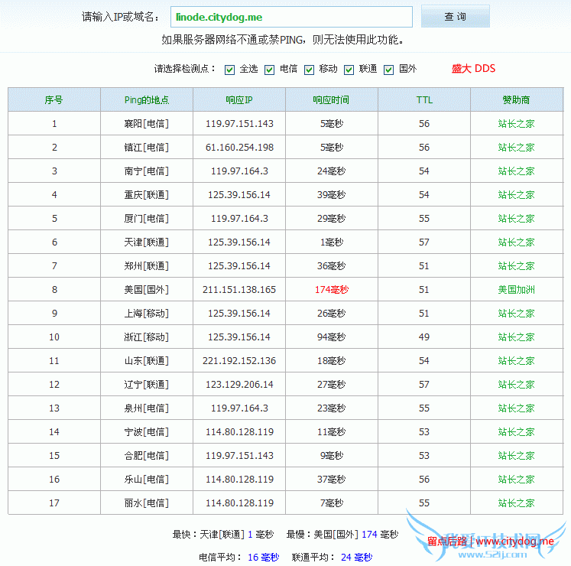The height and width of the screenshot is (566, 571).
Task: Select the 美国[国外] location cell in table
Action: [147, 289]
